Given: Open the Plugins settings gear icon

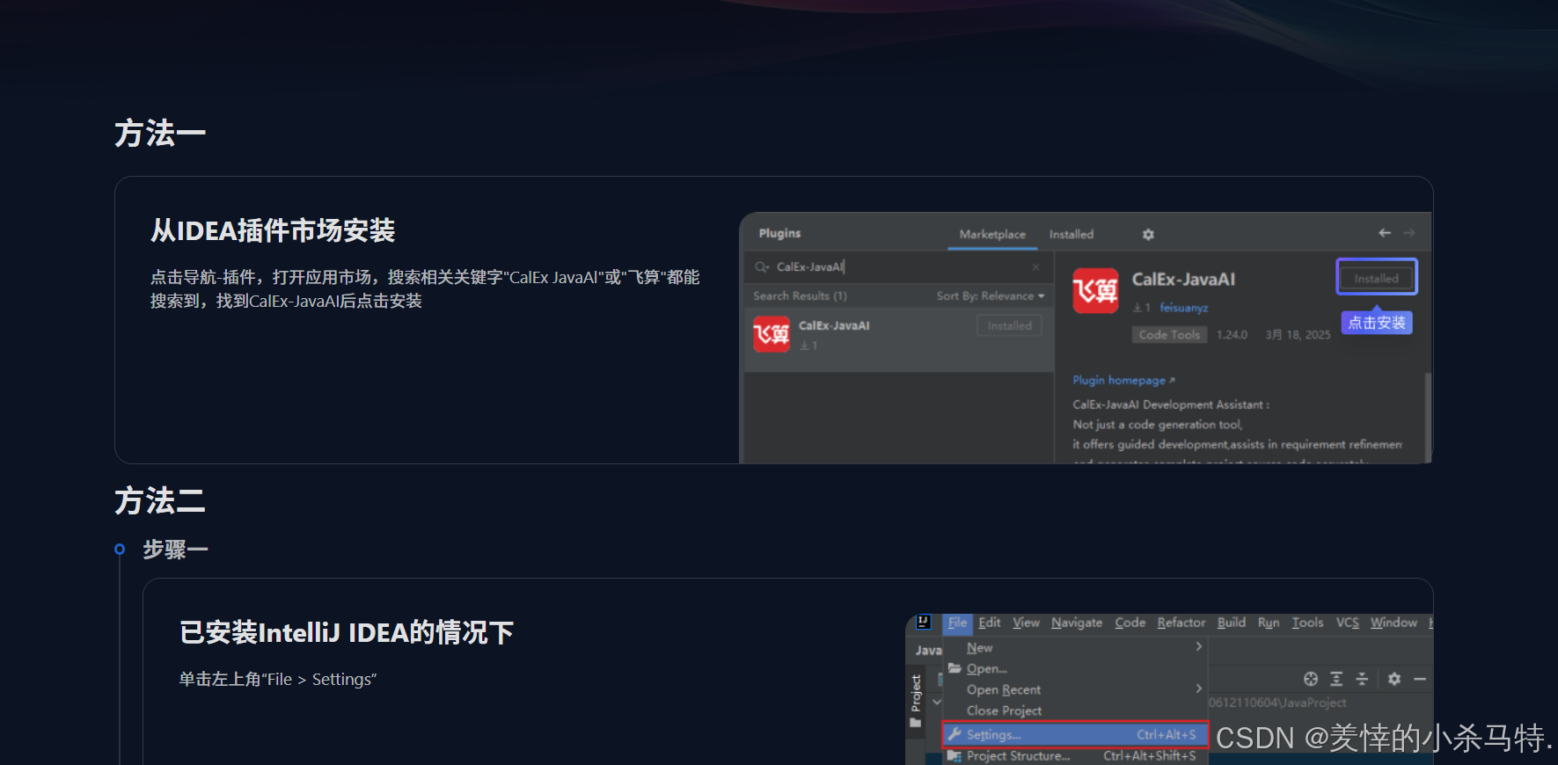Looking at the screenshot, I should tap(1148, 235).
